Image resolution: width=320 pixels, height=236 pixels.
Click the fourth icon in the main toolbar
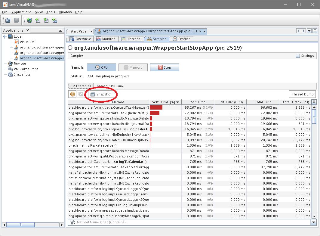38,20
